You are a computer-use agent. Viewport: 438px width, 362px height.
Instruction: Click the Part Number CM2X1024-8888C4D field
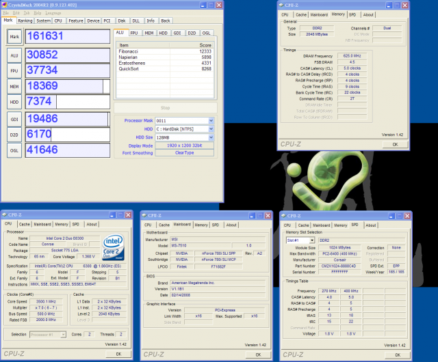click(339, 266)
